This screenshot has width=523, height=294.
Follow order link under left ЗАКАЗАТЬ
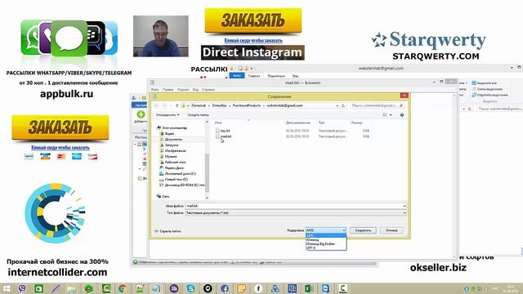pos(60,147)
